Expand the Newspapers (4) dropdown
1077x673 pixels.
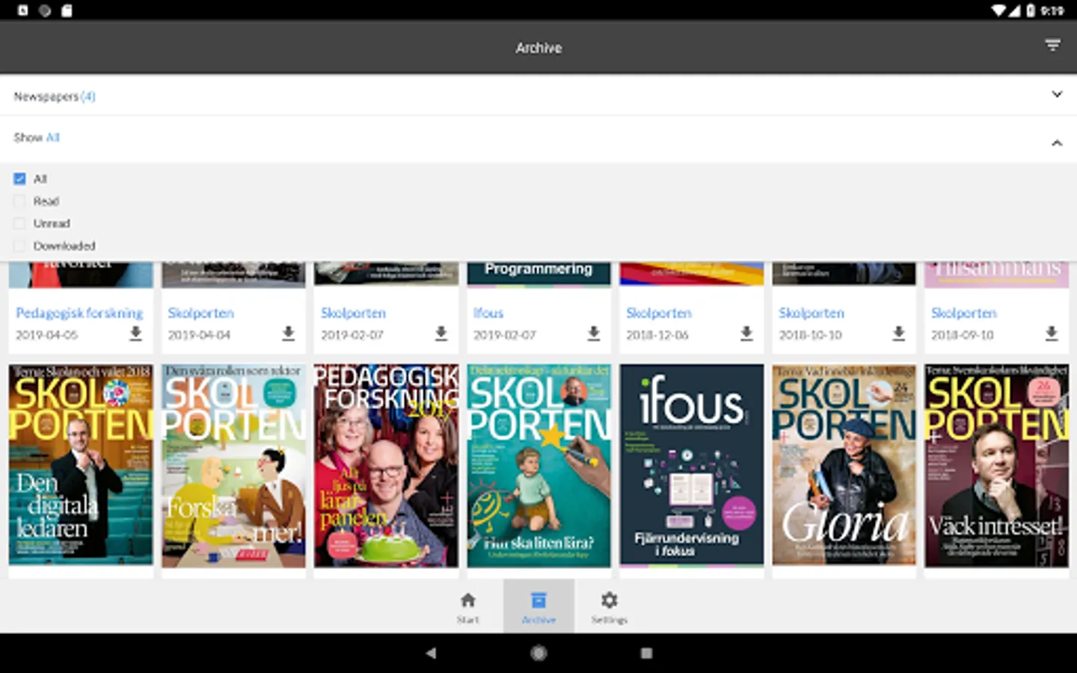pyautogui.click(x=538, y=95)
